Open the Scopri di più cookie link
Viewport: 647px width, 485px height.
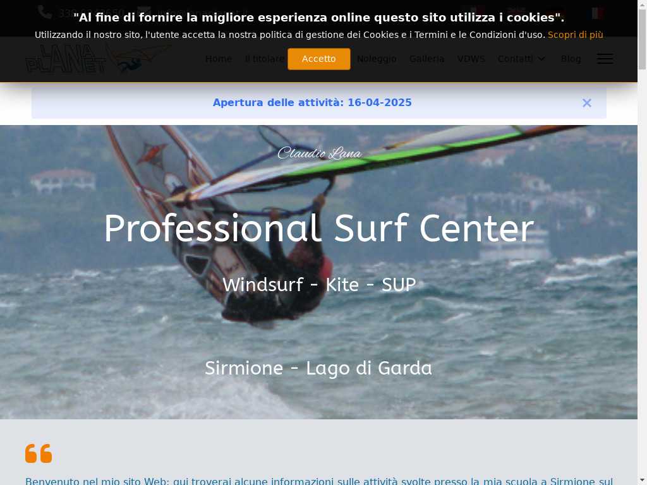(x=575, y=35)
